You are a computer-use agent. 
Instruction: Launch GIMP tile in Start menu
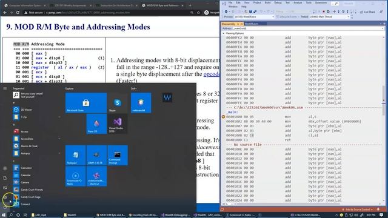96,155
